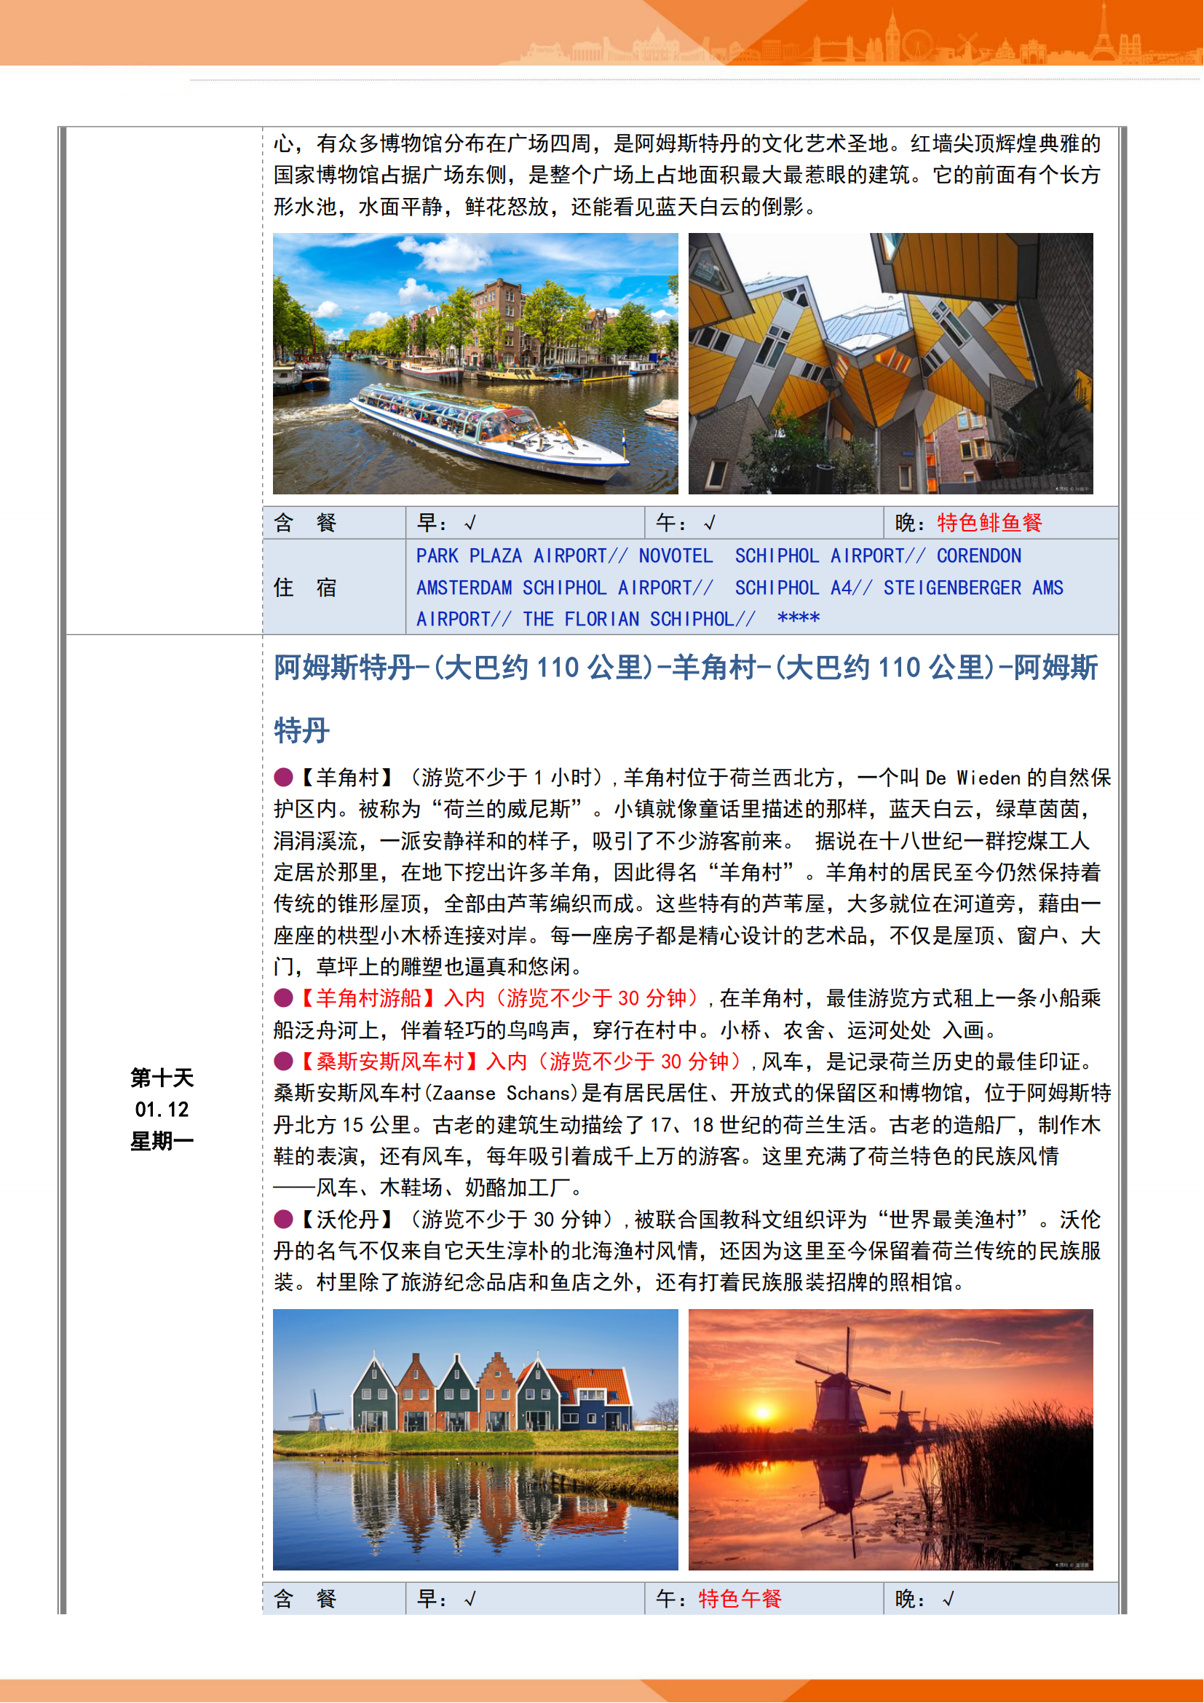Image resolution: width=1204 pixels, height=1703 pixels.
Task: Click the 住宿 label cell
Action: (x=305, y=588)
